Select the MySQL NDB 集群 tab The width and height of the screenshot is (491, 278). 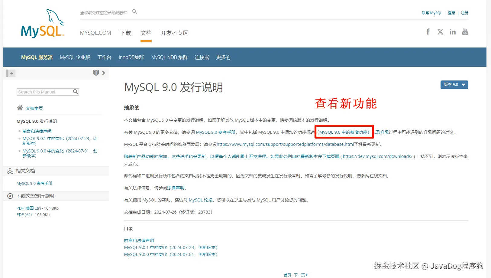click(x=170, y=57)
